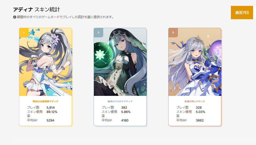The image size is (256, 145).
Task: Click the 328 play count on card three
Action: click(x=199, y=108)
